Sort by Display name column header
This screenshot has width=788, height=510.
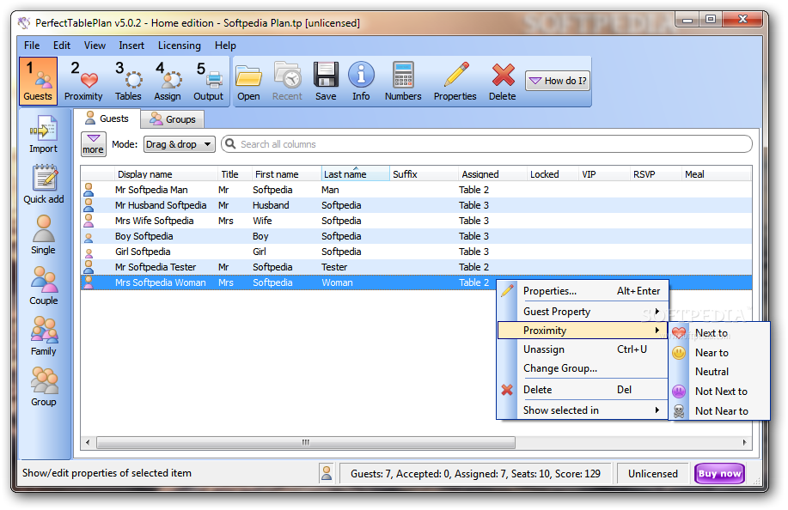pos(165,174)
